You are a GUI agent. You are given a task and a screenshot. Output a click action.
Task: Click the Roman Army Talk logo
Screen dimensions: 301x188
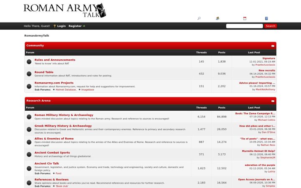(x=65, y=10)
